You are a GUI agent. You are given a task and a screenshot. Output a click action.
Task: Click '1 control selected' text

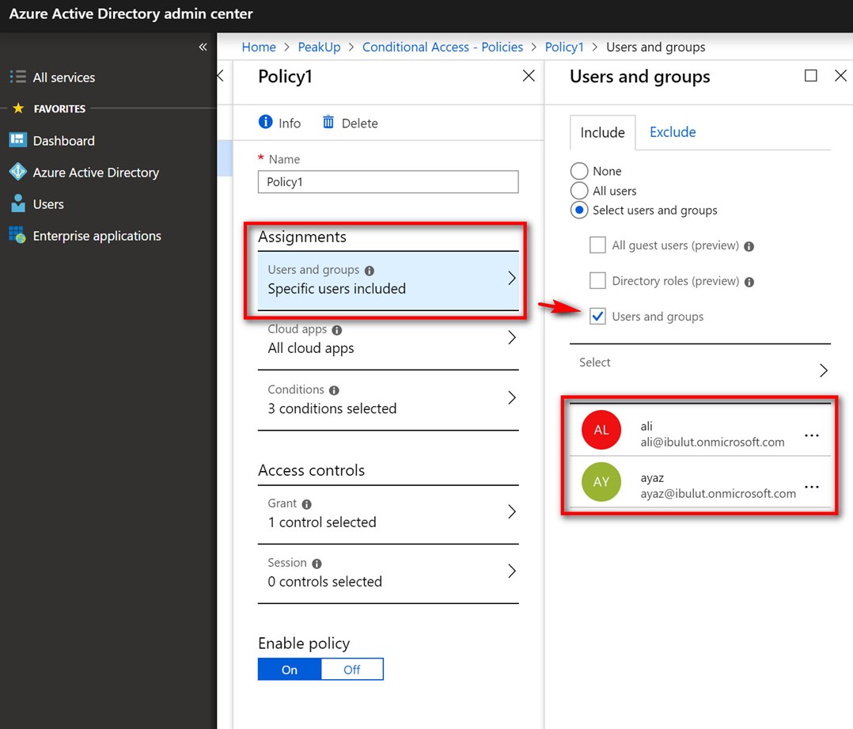pyautogui.click(x=322, y=522)
